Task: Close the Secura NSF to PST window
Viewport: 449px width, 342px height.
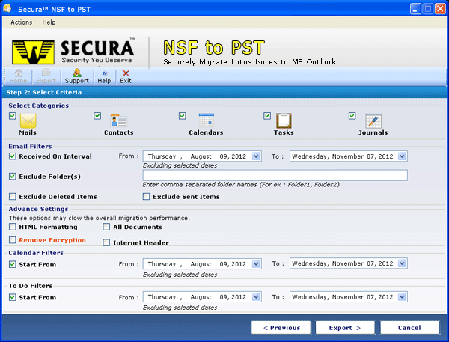Action: [x=440, y=9]
